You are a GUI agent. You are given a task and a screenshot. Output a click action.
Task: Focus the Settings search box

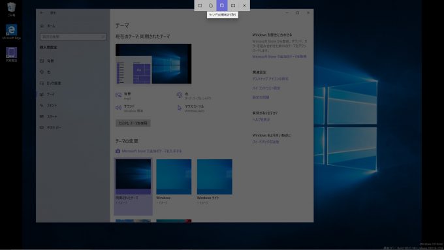[x=72, y=37]
